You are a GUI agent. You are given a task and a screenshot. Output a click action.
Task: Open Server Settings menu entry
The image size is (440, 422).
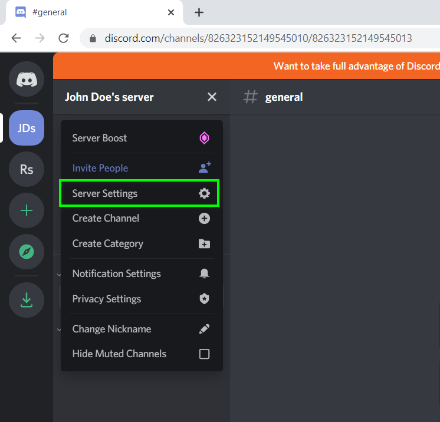(139, 193)
